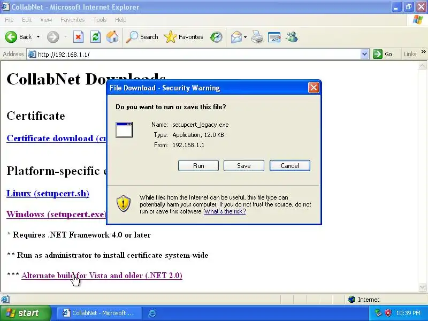Open the Edit menu
Image resolution: width=428 pixels, height=321 pixels.
click(x=27, y=20)
